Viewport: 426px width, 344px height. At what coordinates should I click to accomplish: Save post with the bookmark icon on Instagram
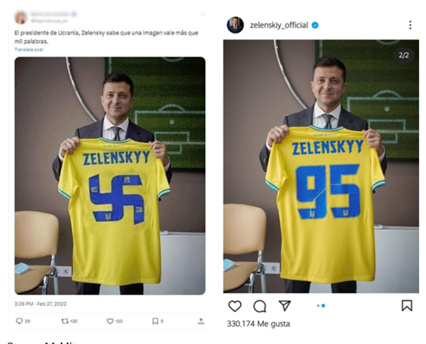[x=407, y=305]
